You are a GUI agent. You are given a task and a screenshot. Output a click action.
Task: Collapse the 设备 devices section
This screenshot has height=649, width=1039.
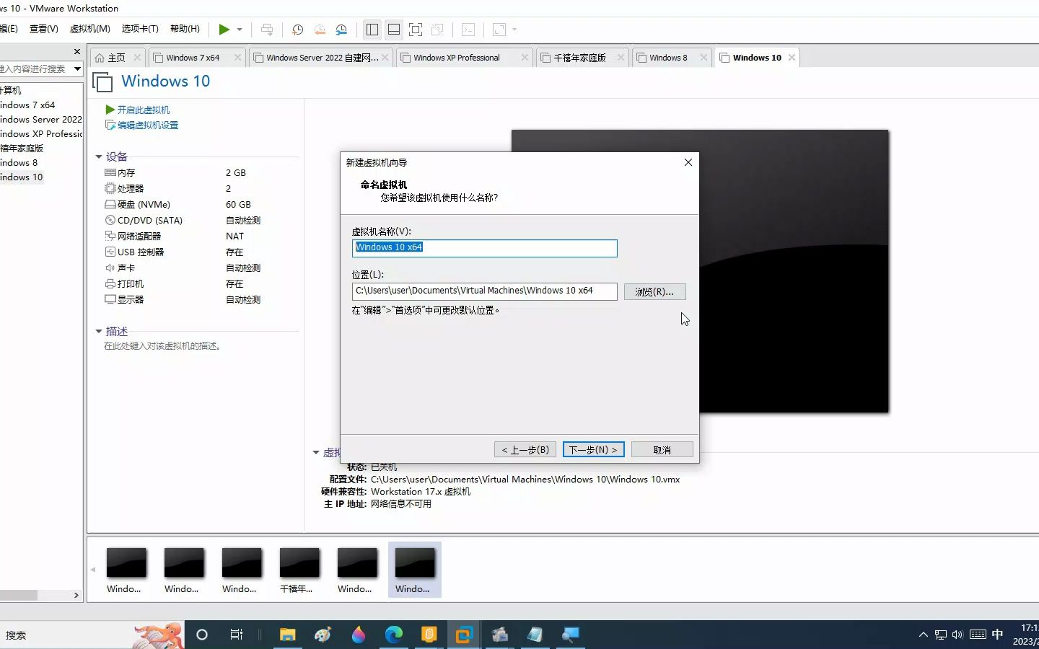(x=99, y=156)
